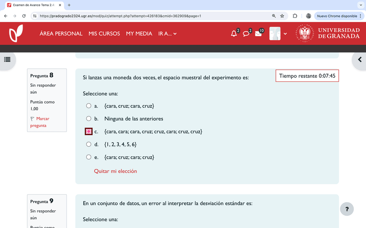Open the notifications bell icon
Viewport: 366px width, 228px height.
(x=234, y=34)
